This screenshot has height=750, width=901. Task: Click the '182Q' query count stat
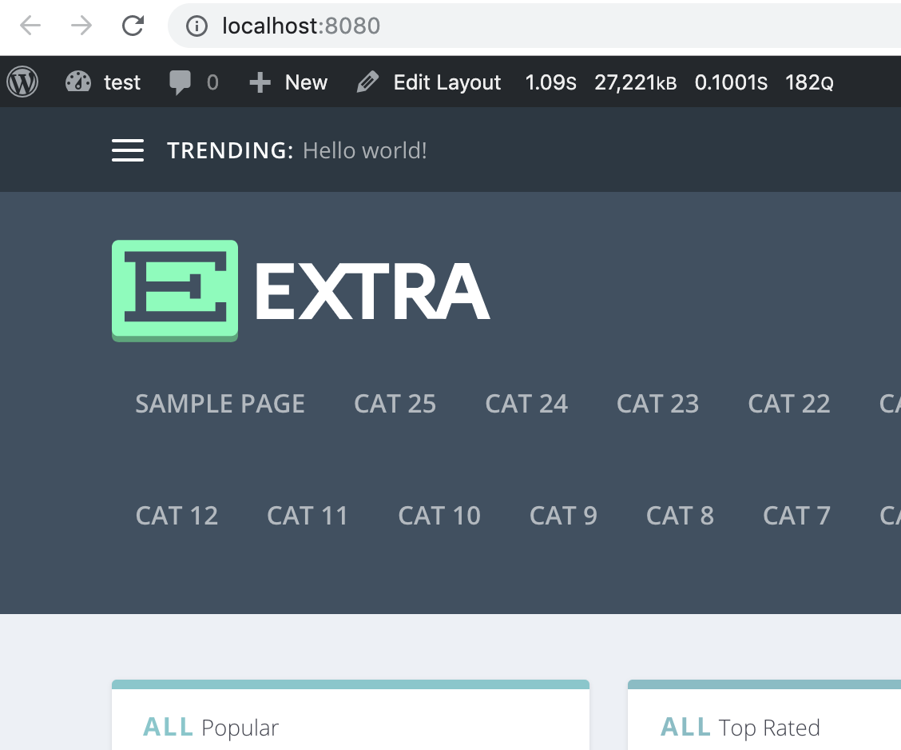coord(810,83)
